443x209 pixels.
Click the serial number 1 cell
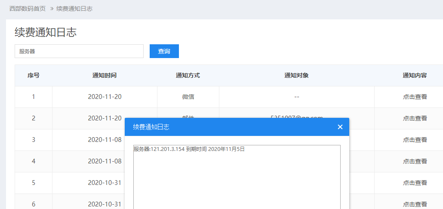[x=34, y=97]
